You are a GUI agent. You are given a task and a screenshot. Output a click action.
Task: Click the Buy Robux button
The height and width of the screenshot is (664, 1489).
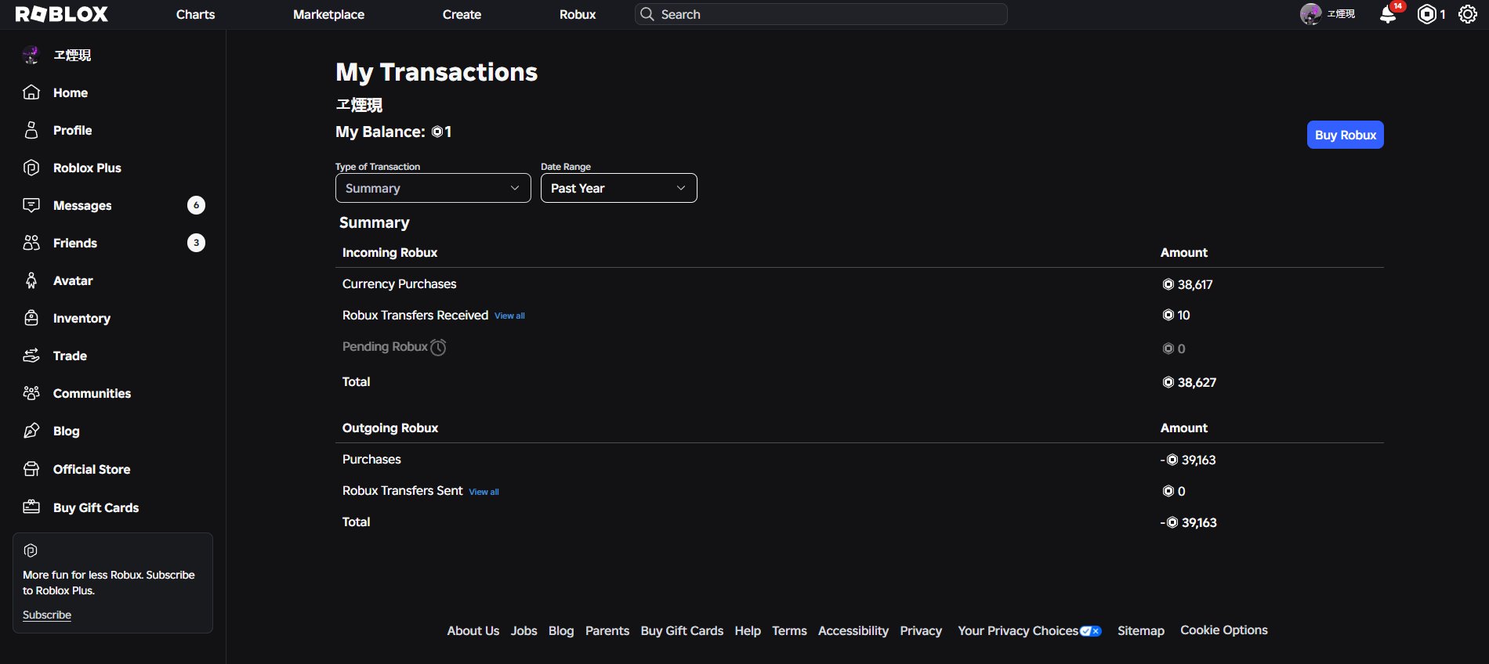(x=1345, y=135)
